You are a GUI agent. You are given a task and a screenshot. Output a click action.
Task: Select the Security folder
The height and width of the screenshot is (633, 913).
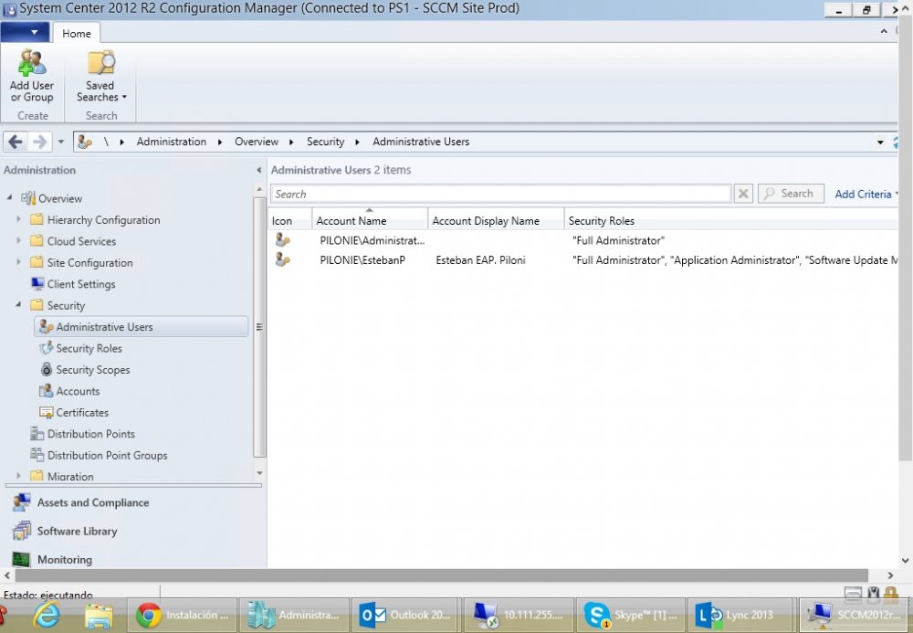[x=66, y=306]
